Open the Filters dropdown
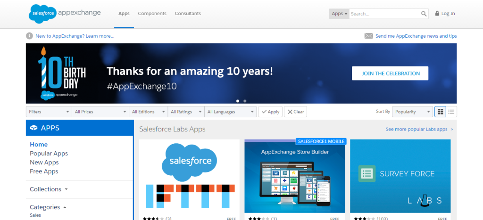 [49, 112]
